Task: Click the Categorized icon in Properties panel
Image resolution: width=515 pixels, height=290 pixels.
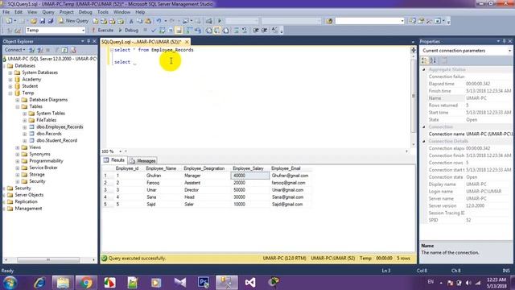Action: coord(425,61)
